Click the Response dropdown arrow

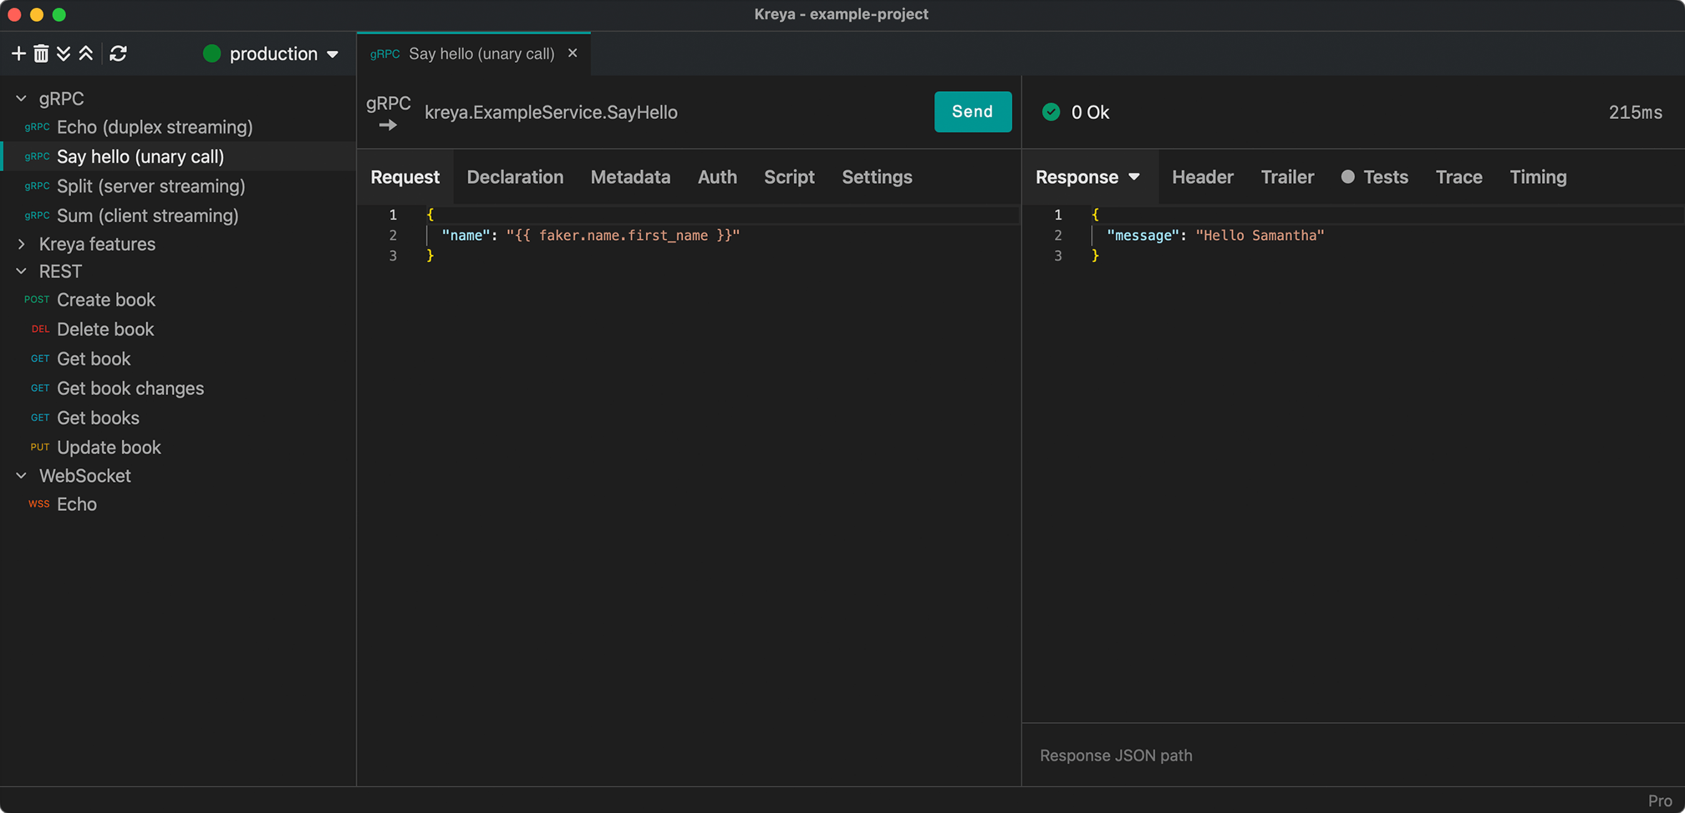[1135, 176]
